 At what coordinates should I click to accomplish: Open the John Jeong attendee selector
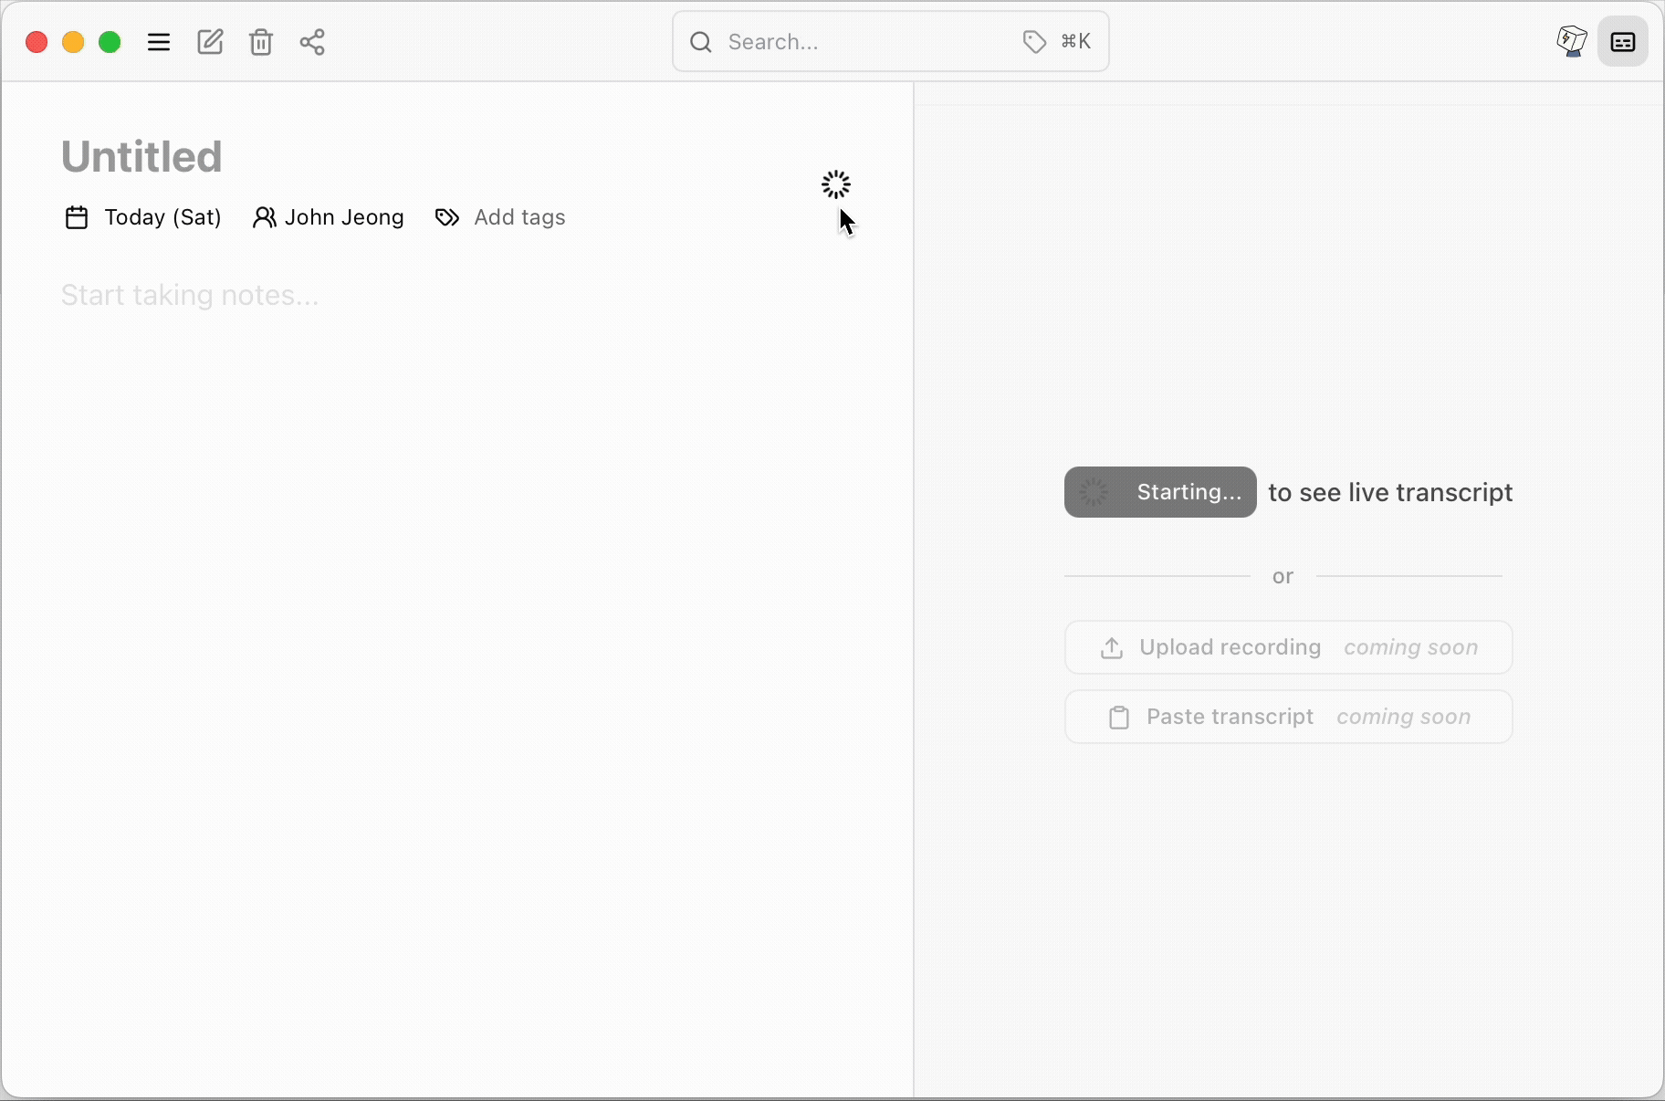[x=343, y=217]
